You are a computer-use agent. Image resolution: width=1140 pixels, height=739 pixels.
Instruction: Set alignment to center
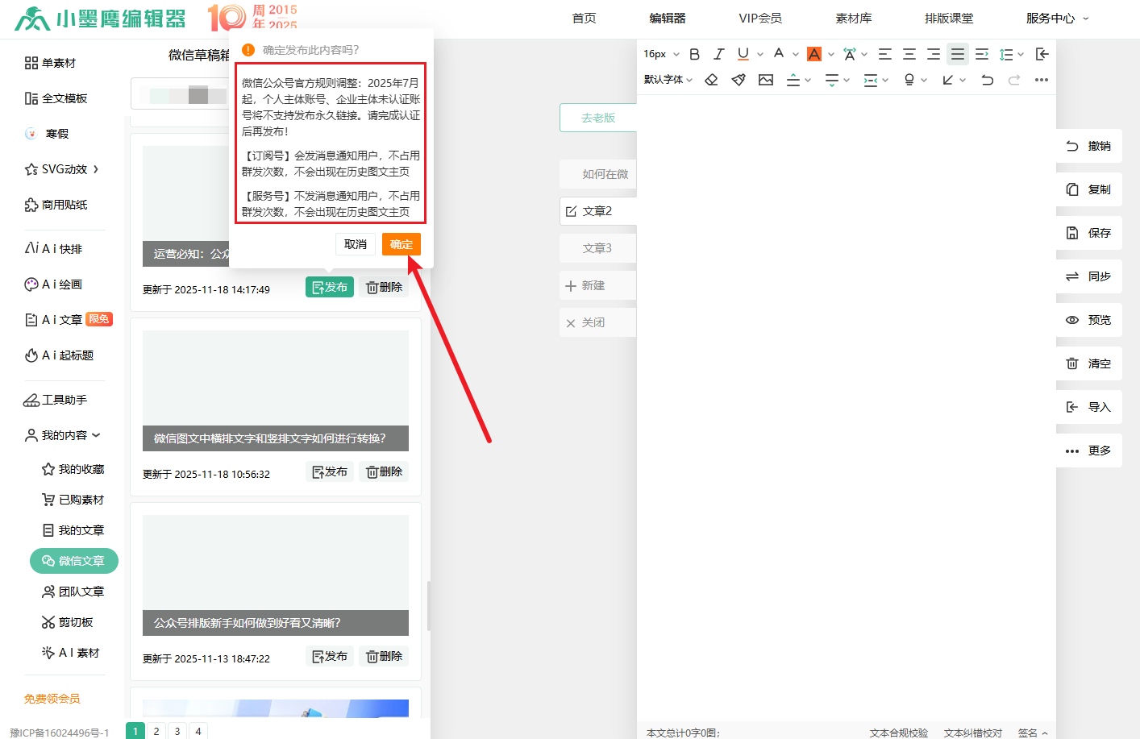pyautogui.click(x=909, y=54)
